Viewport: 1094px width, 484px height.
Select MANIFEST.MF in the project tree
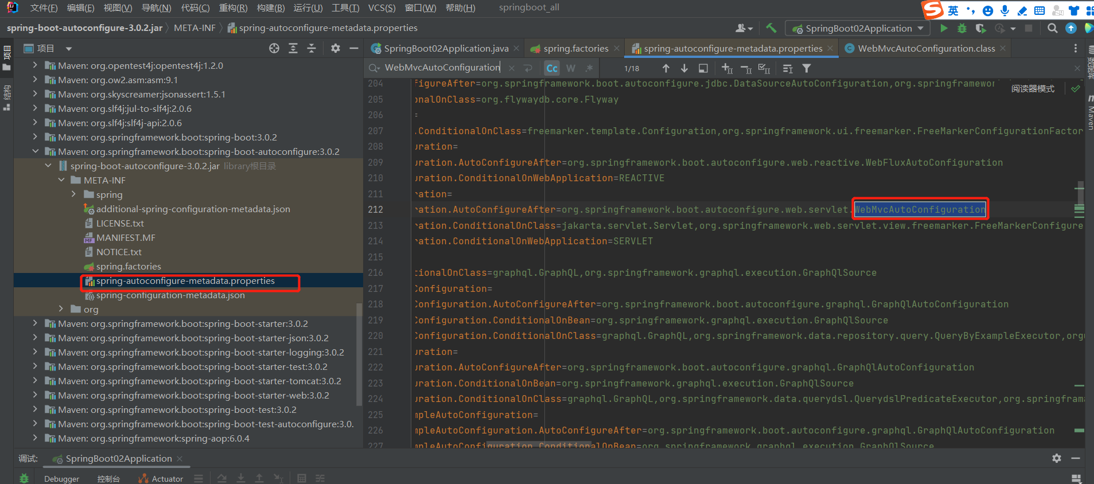pos(126,237)
